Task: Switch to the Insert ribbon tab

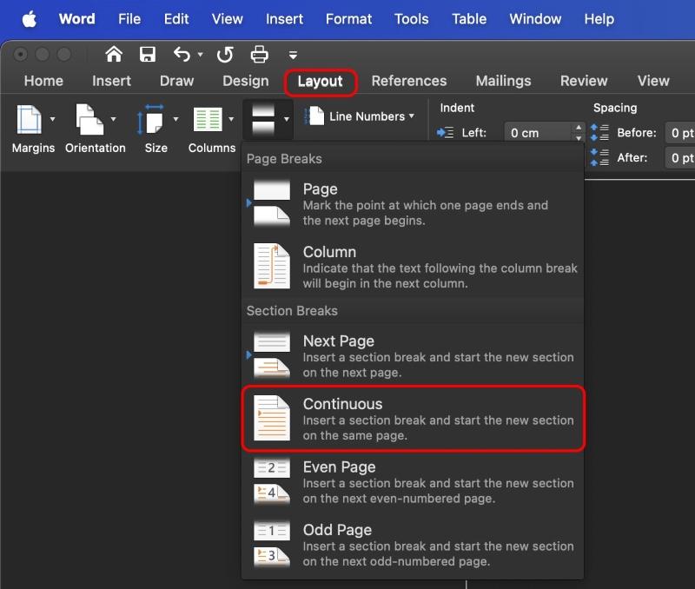Action: coord(111,81)
